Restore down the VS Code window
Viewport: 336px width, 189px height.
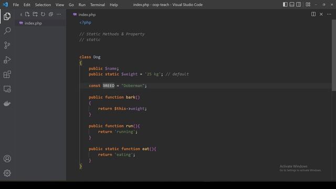click(324, 5)
